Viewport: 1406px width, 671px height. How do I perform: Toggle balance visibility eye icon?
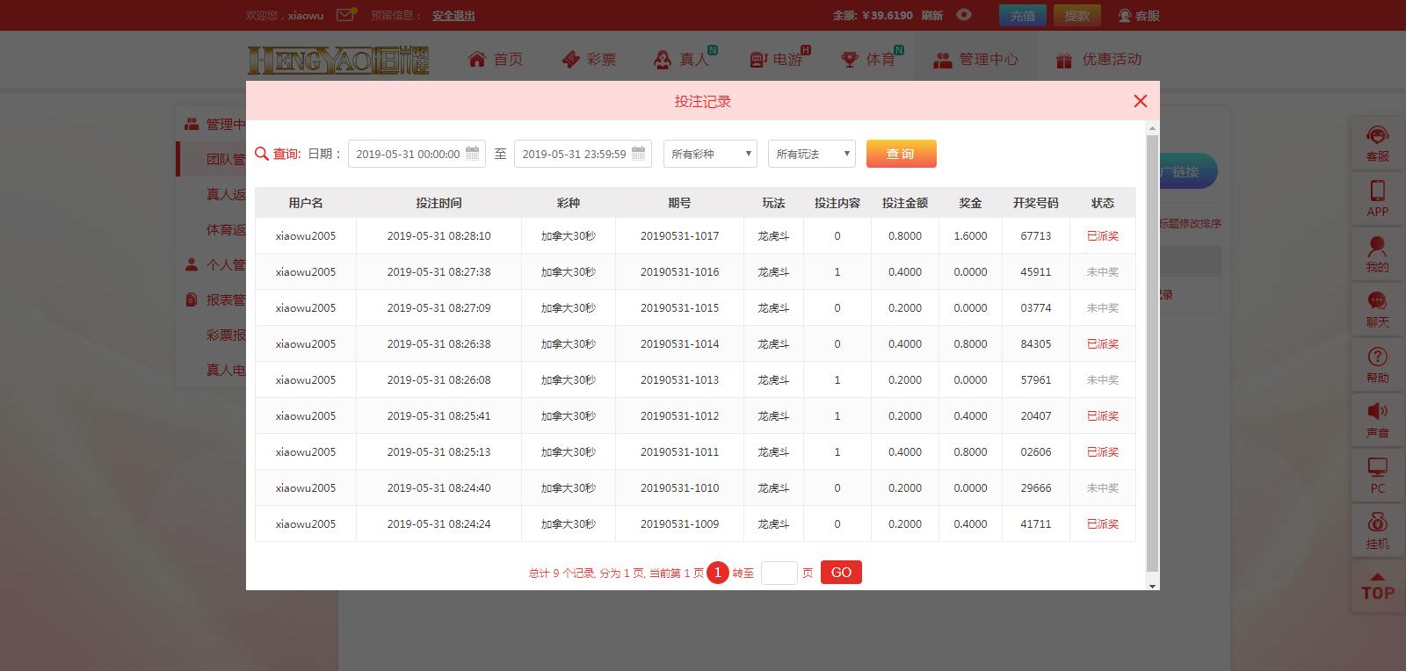pos(964,15)
